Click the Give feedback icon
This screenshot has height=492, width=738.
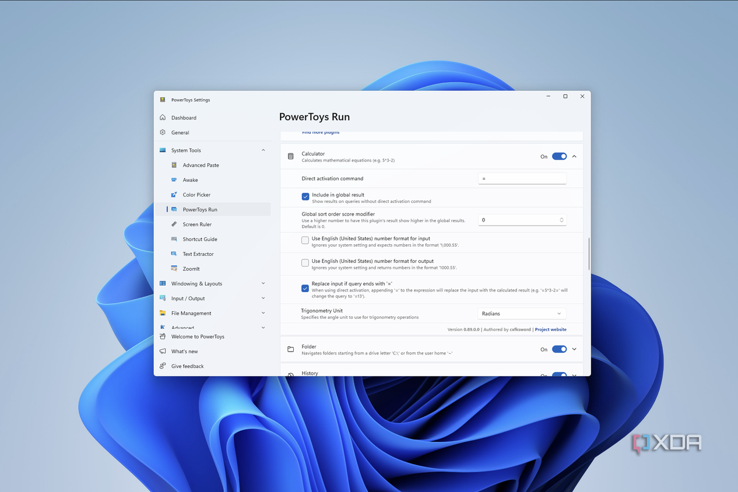pyautogui.click(x=163, y=366)
